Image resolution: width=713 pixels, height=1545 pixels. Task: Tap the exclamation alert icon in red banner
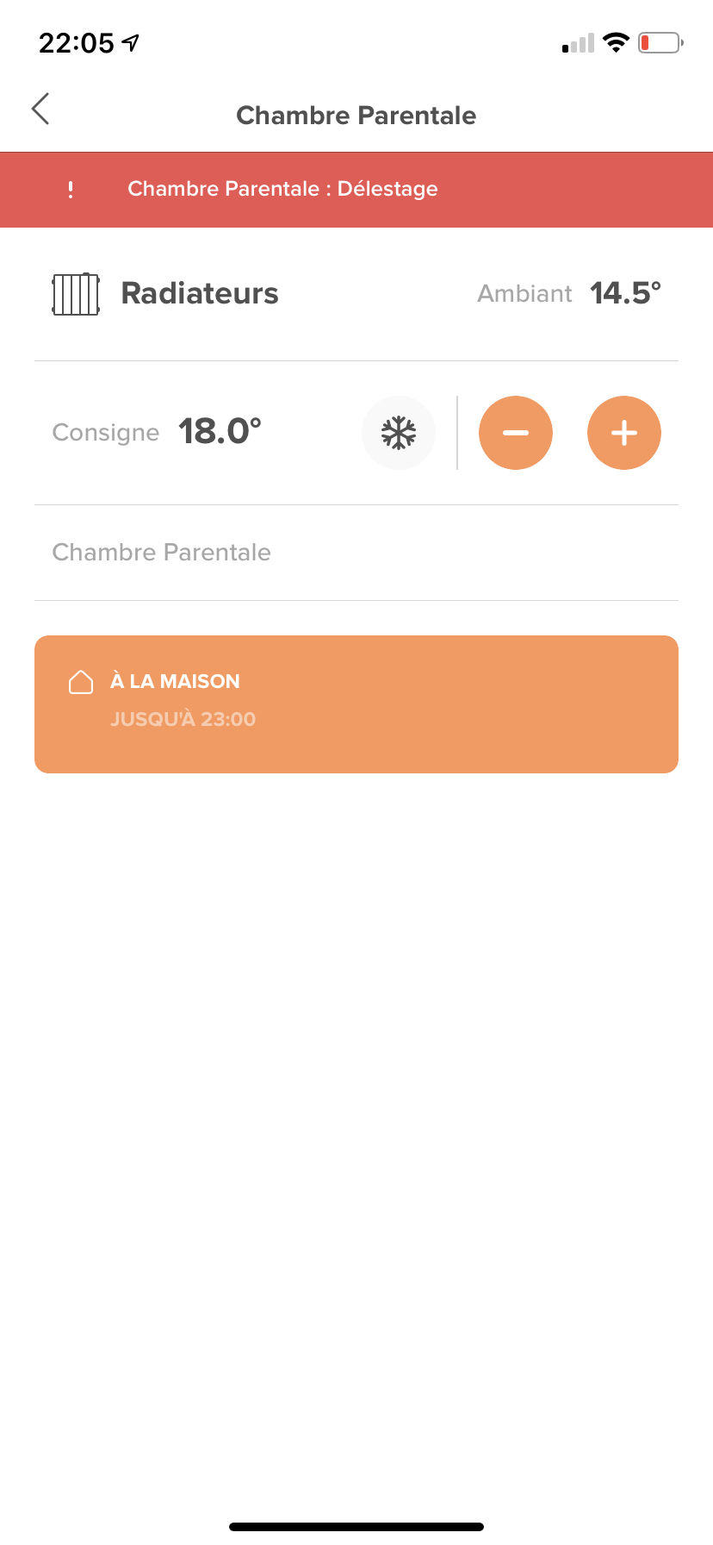coord(71,190)
